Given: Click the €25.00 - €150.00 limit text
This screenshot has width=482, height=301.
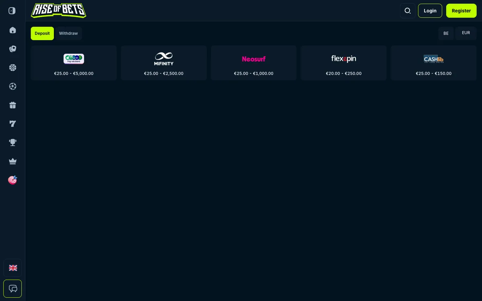Looking at the screenshot, I should click(434, 73).
